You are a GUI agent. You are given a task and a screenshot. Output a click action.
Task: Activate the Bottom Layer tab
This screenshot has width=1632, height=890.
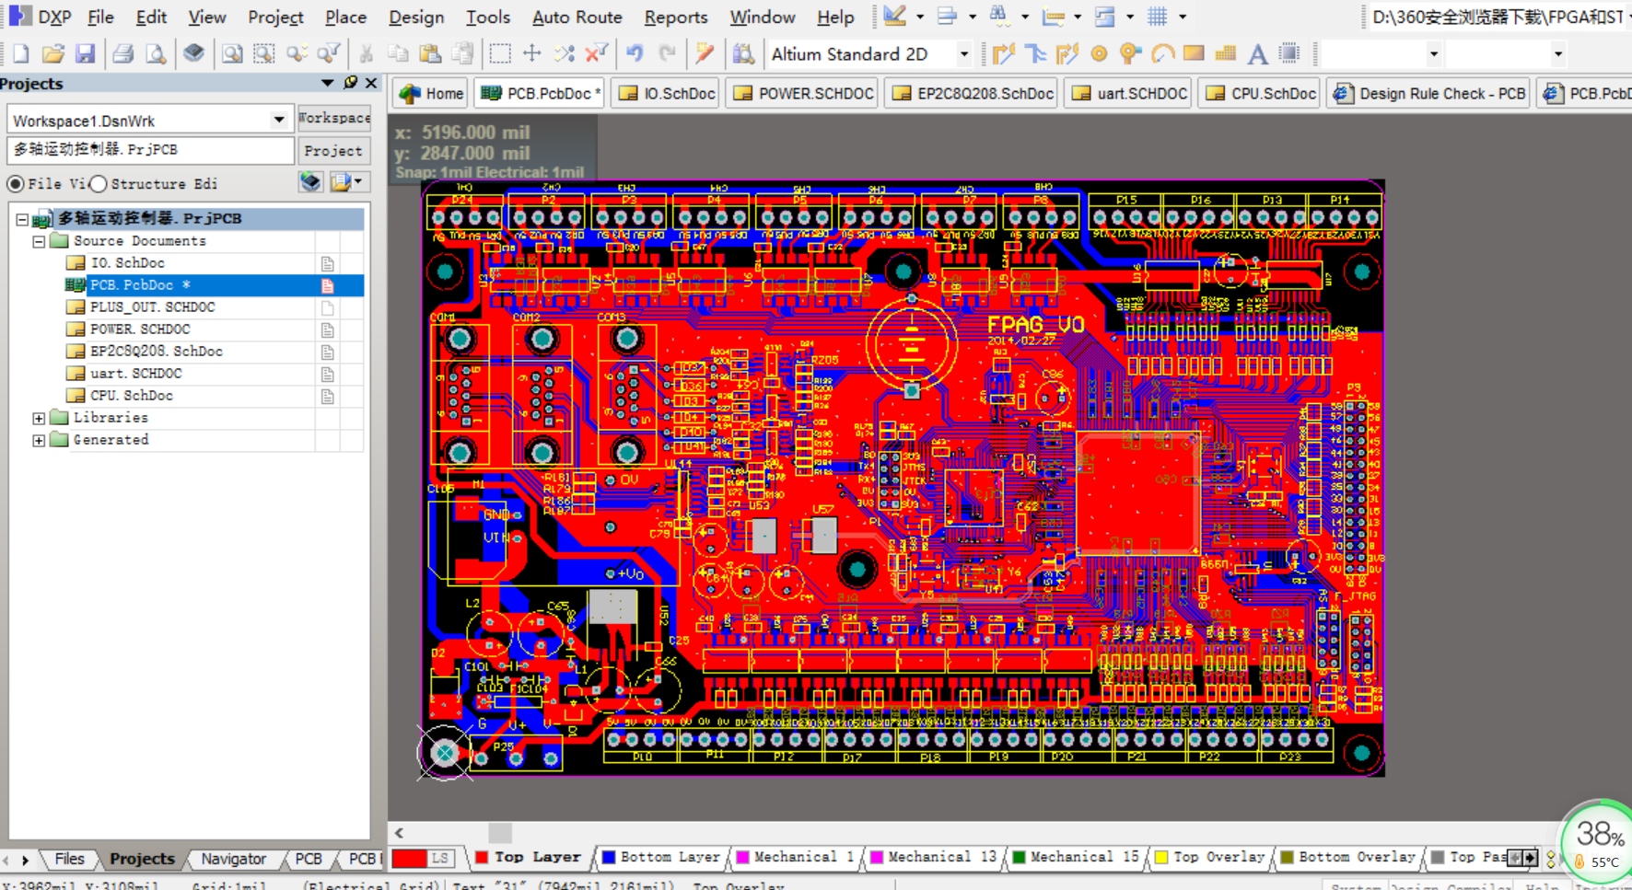tap(660, 857)
